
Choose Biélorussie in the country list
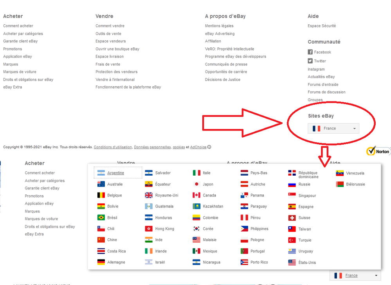point(356,184)
